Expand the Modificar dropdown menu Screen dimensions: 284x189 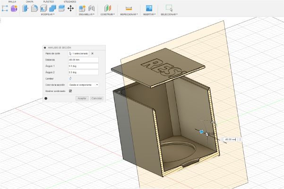[47, 15]
